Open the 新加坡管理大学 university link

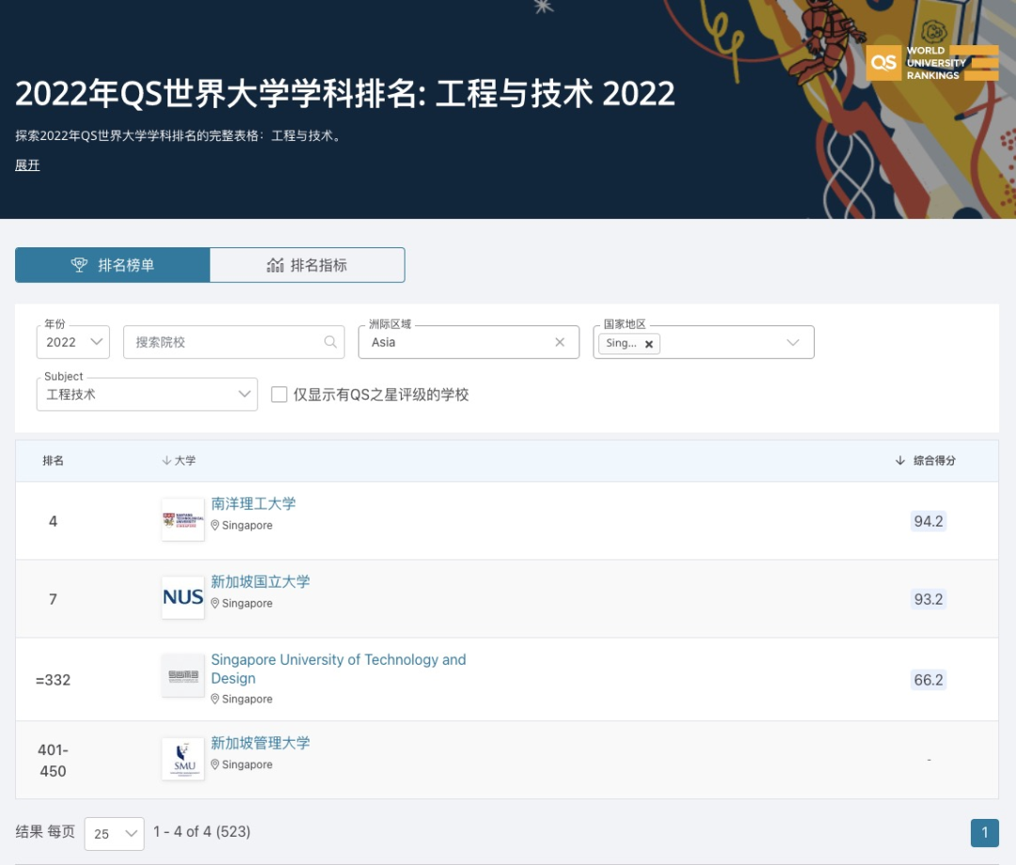261,743
